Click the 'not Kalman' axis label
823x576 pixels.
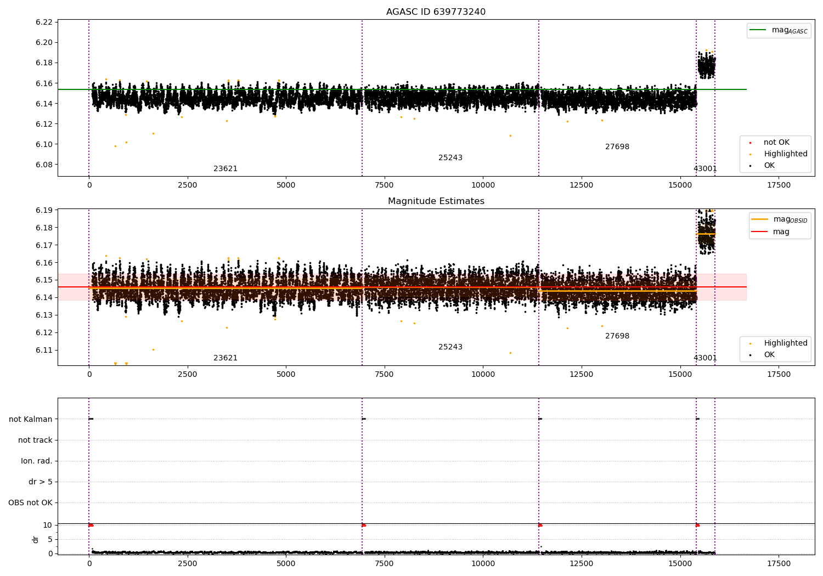pyautogui.click(x=31, y=420)
